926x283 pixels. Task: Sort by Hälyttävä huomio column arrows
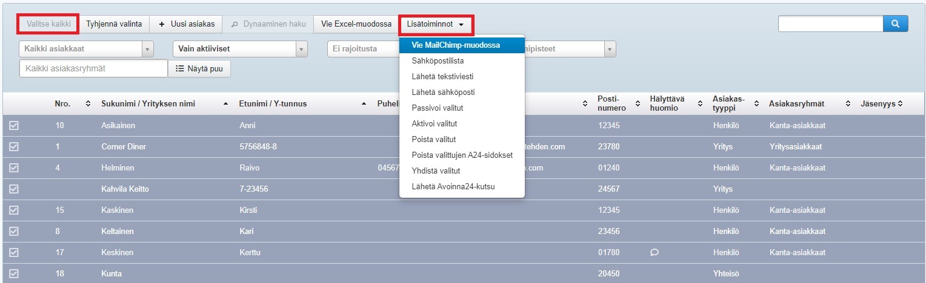(700, 104)
